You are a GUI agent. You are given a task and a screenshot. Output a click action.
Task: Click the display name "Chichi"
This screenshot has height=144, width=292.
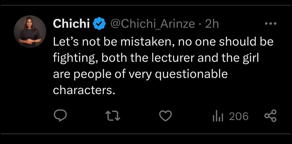coord(71,24)
